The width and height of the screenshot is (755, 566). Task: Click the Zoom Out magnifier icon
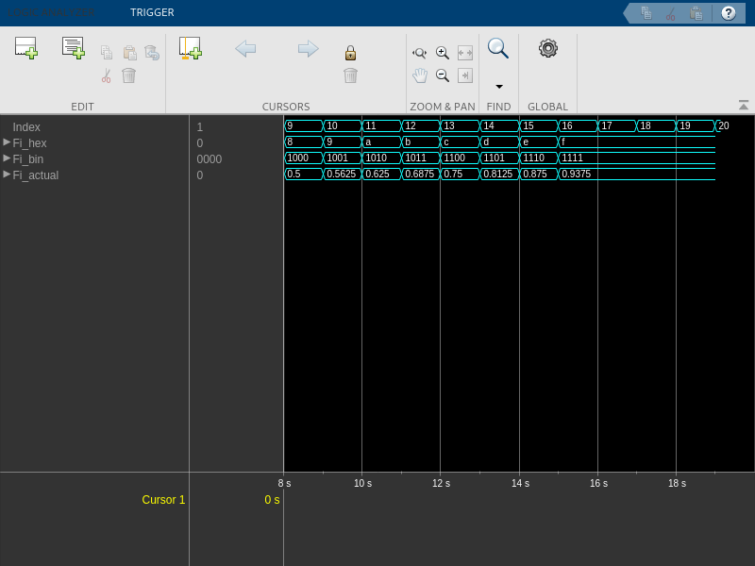(443, 75)
